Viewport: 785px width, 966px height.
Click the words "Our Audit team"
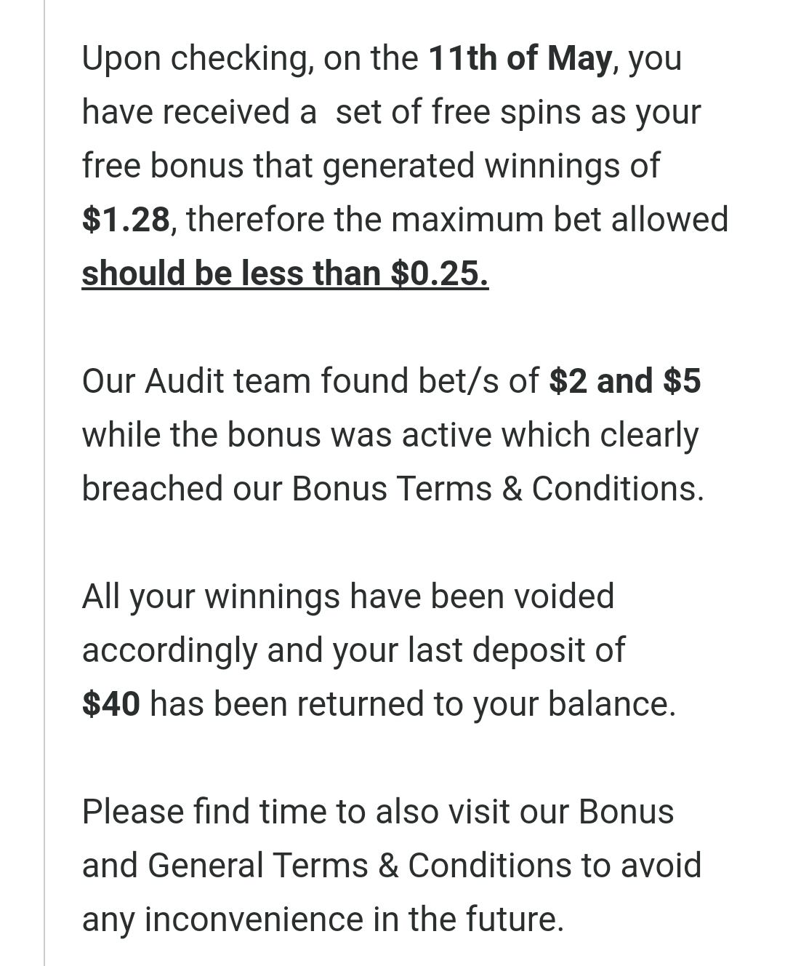pyautogui.click(x=196, y=381)
